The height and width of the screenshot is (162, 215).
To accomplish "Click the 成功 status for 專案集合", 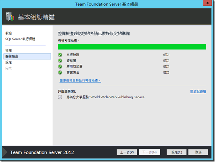I will point(166,73).
